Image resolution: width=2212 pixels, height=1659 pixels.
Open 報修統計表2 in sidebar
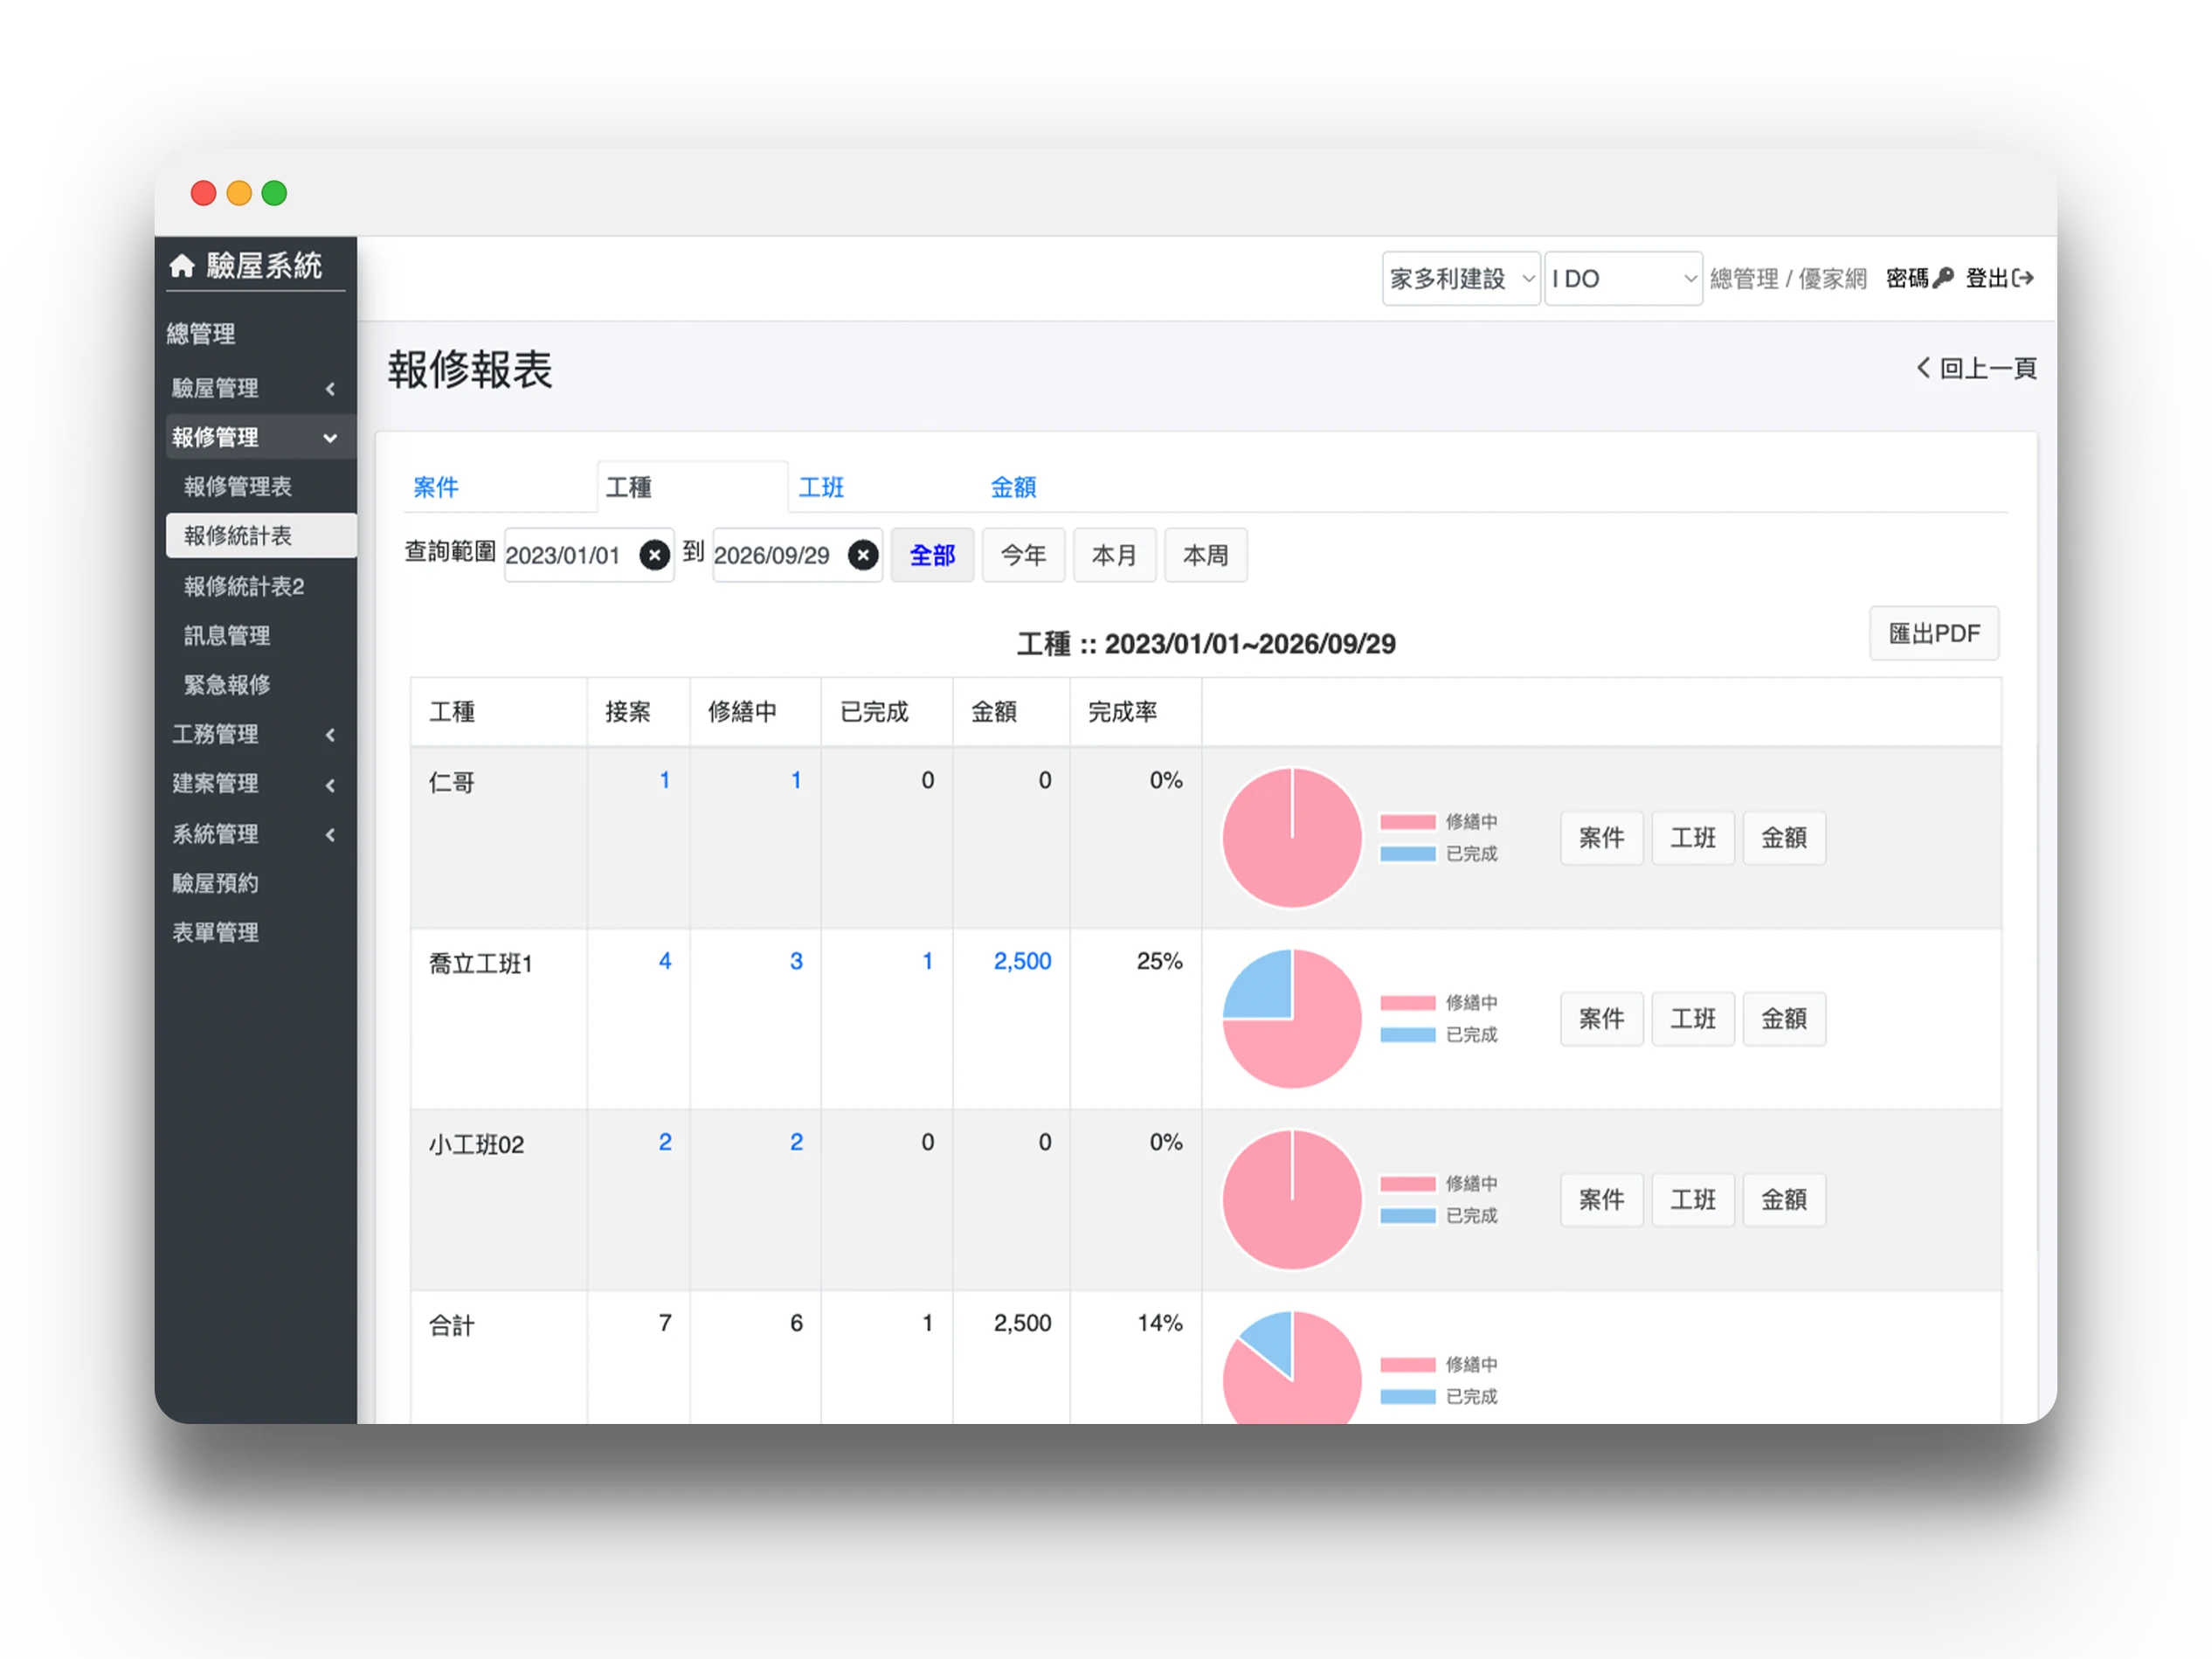pos(261,586)
